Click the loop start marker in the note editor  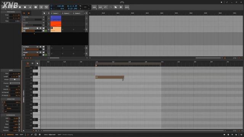pyautogui.click(x=96, y=65)
